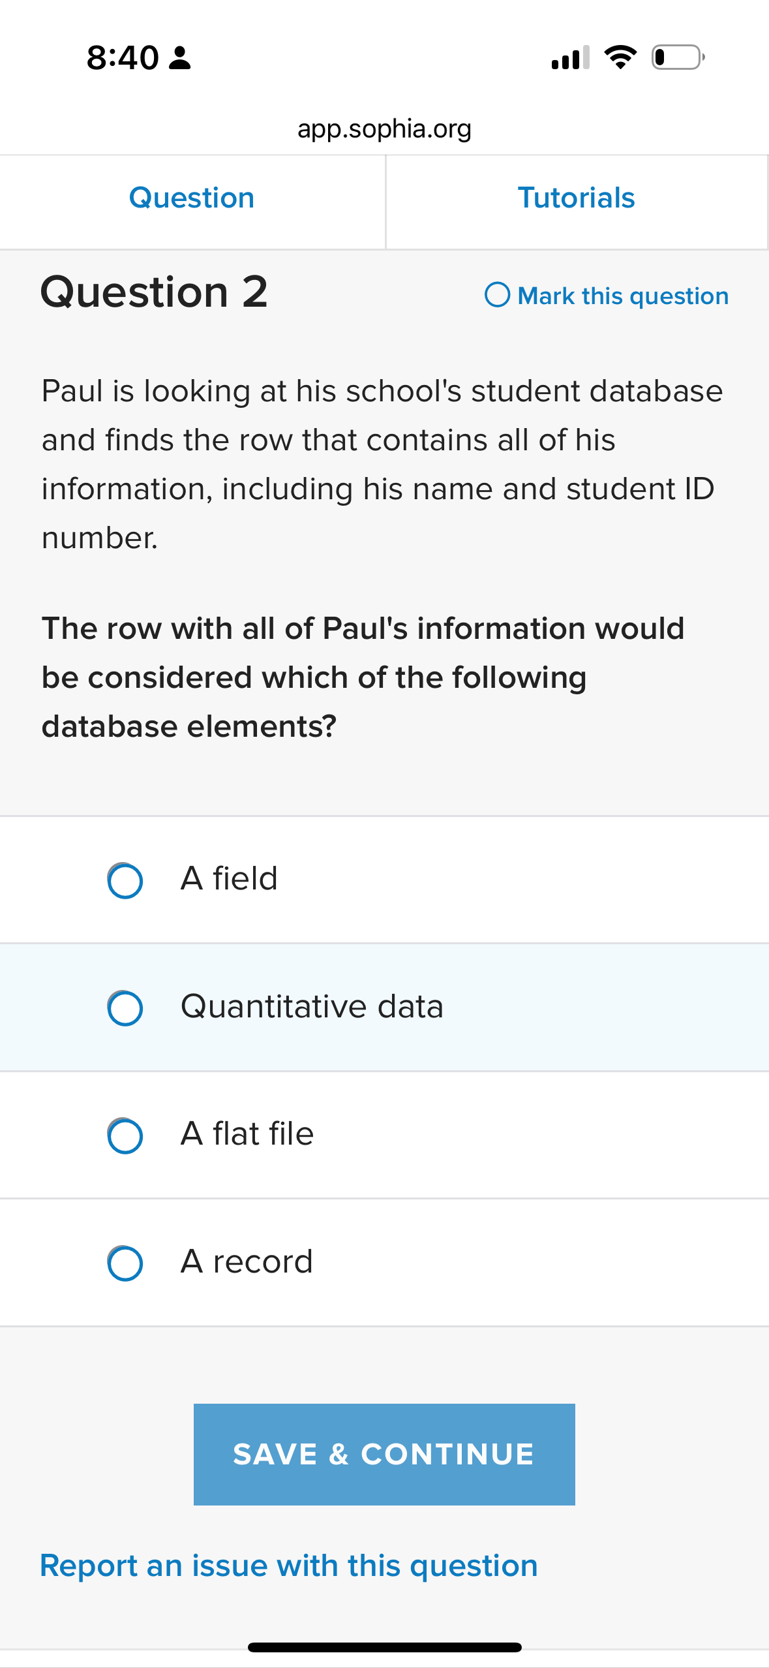Select the answer A record
769x1668 pixels.
click(x=247, y=1262)
